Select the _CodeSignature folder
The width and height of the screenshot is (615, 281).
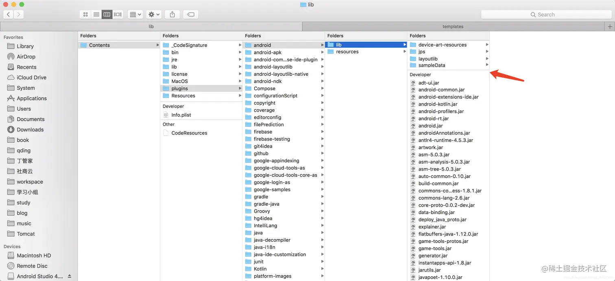point(202,45)
